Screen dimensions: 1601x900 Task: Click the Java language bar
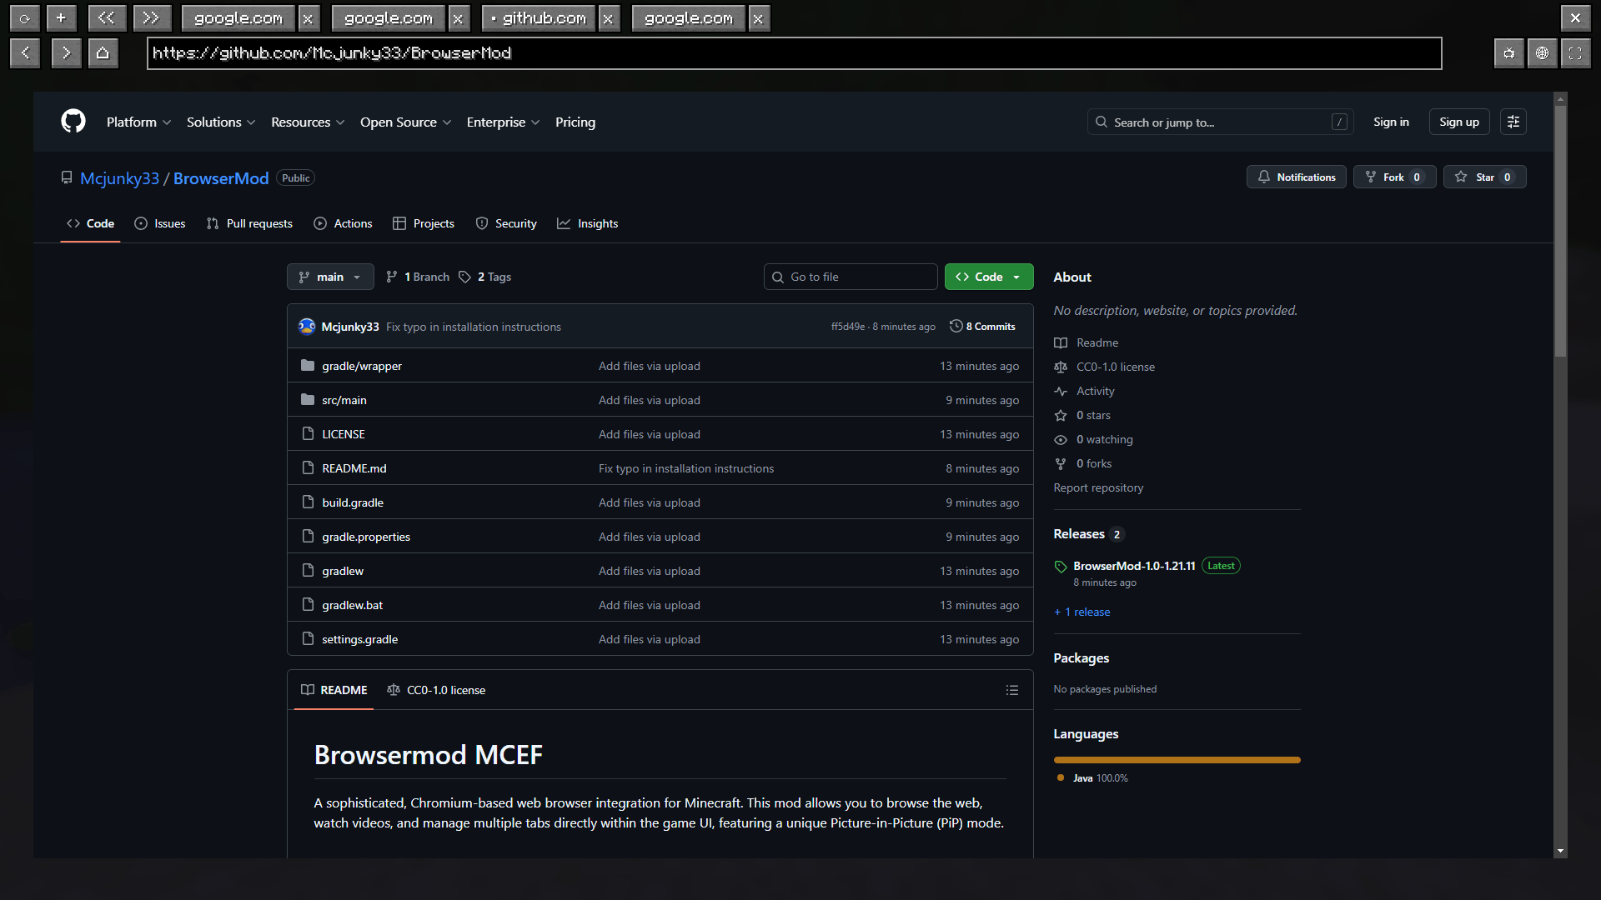(1176, 760)
